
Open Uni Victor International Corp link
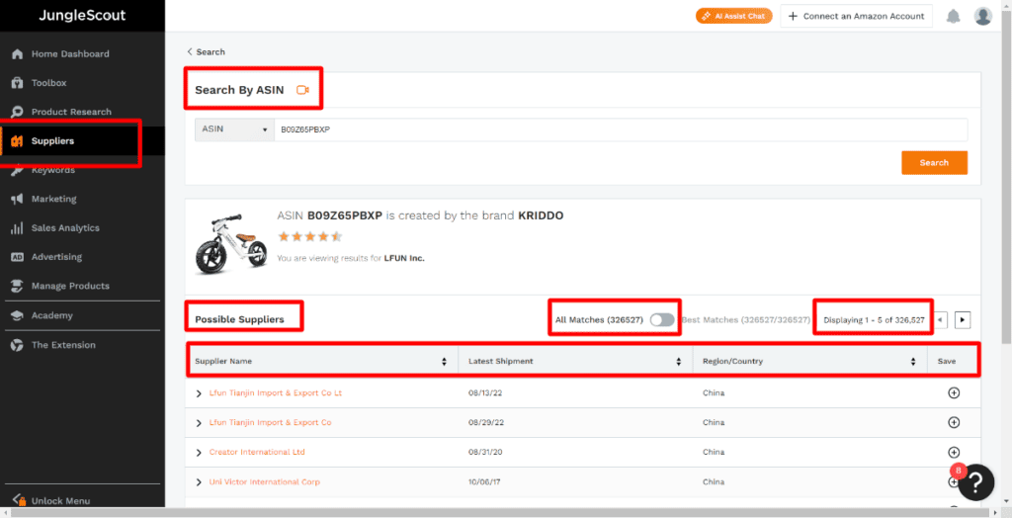pos(265,481)
